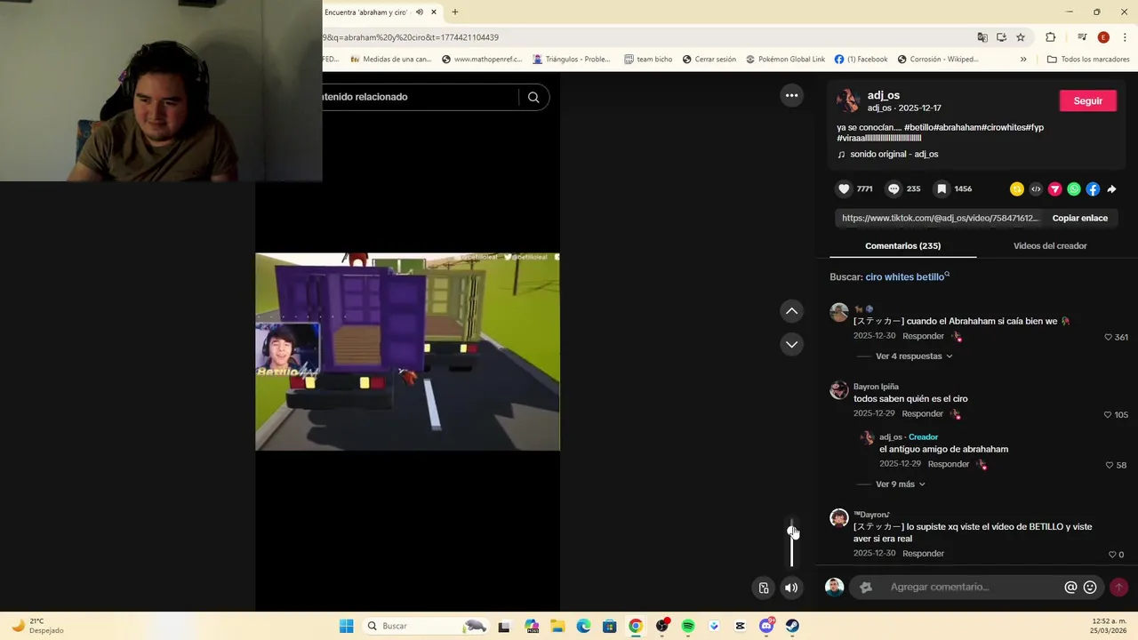Open the Chrome three-dot menu

(x=1125, y=37)
